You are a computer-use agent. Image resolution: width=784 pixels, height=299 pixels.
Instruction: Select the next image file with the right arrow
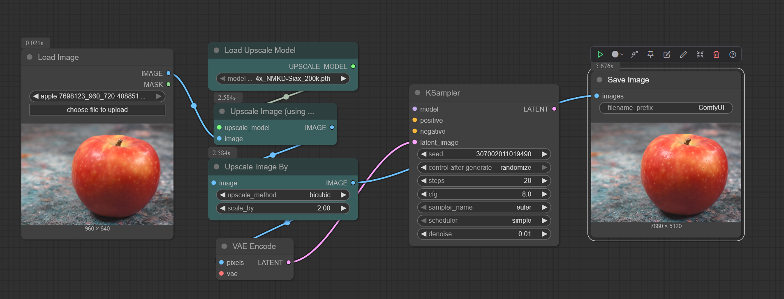coord(159,96)
